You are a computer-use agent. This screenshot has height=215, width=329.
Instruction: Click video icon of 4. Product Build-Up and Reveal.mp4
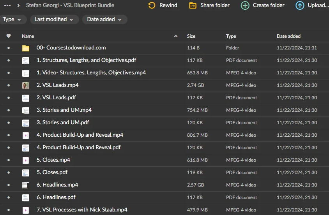pyautogui.click(x=26, y=136)
